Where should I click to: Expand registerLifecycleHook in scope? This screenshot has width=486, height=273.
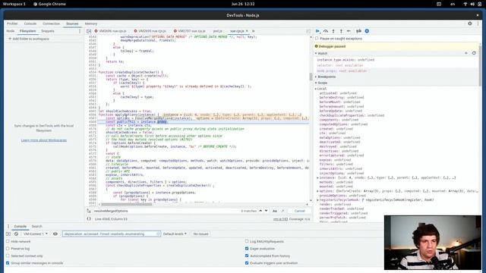click(317, 200)
